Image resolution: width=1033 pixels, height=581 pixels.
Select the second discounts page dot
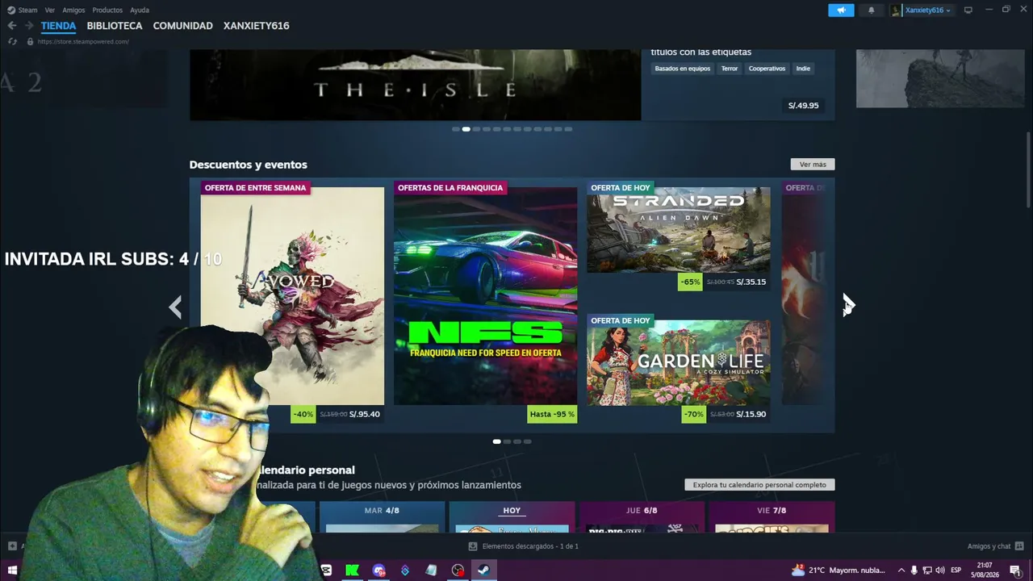[507, 441]
